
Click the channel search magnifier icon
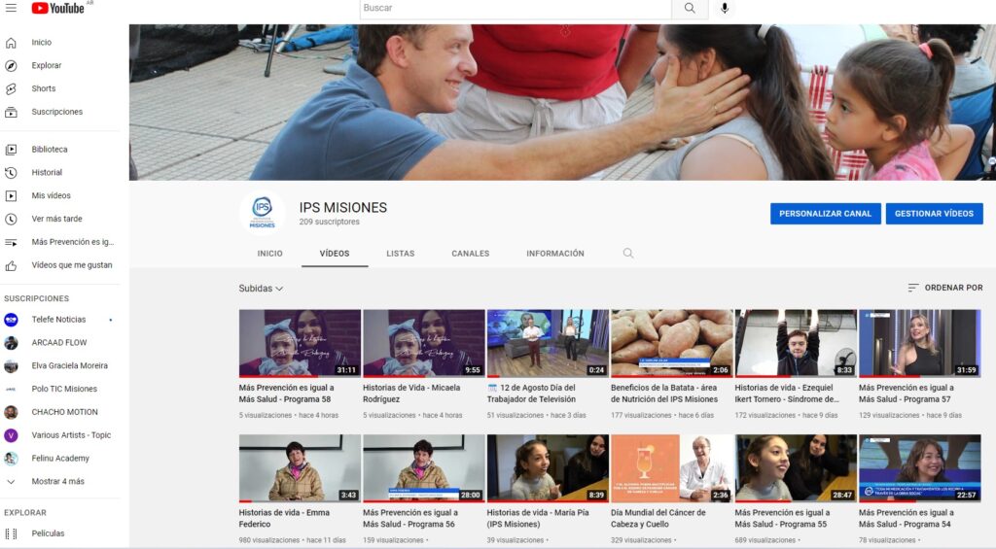[628, 254]
